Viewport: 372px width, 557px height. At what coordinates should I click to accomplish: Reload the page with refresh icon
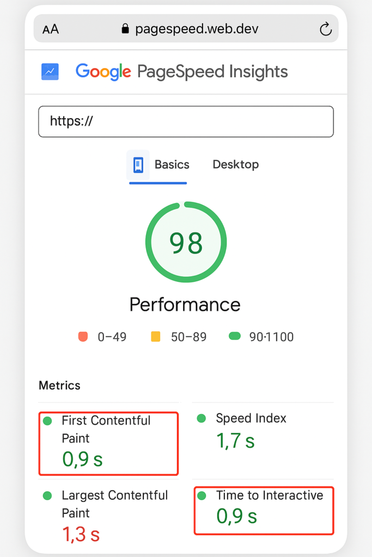(x=325, y=29)
